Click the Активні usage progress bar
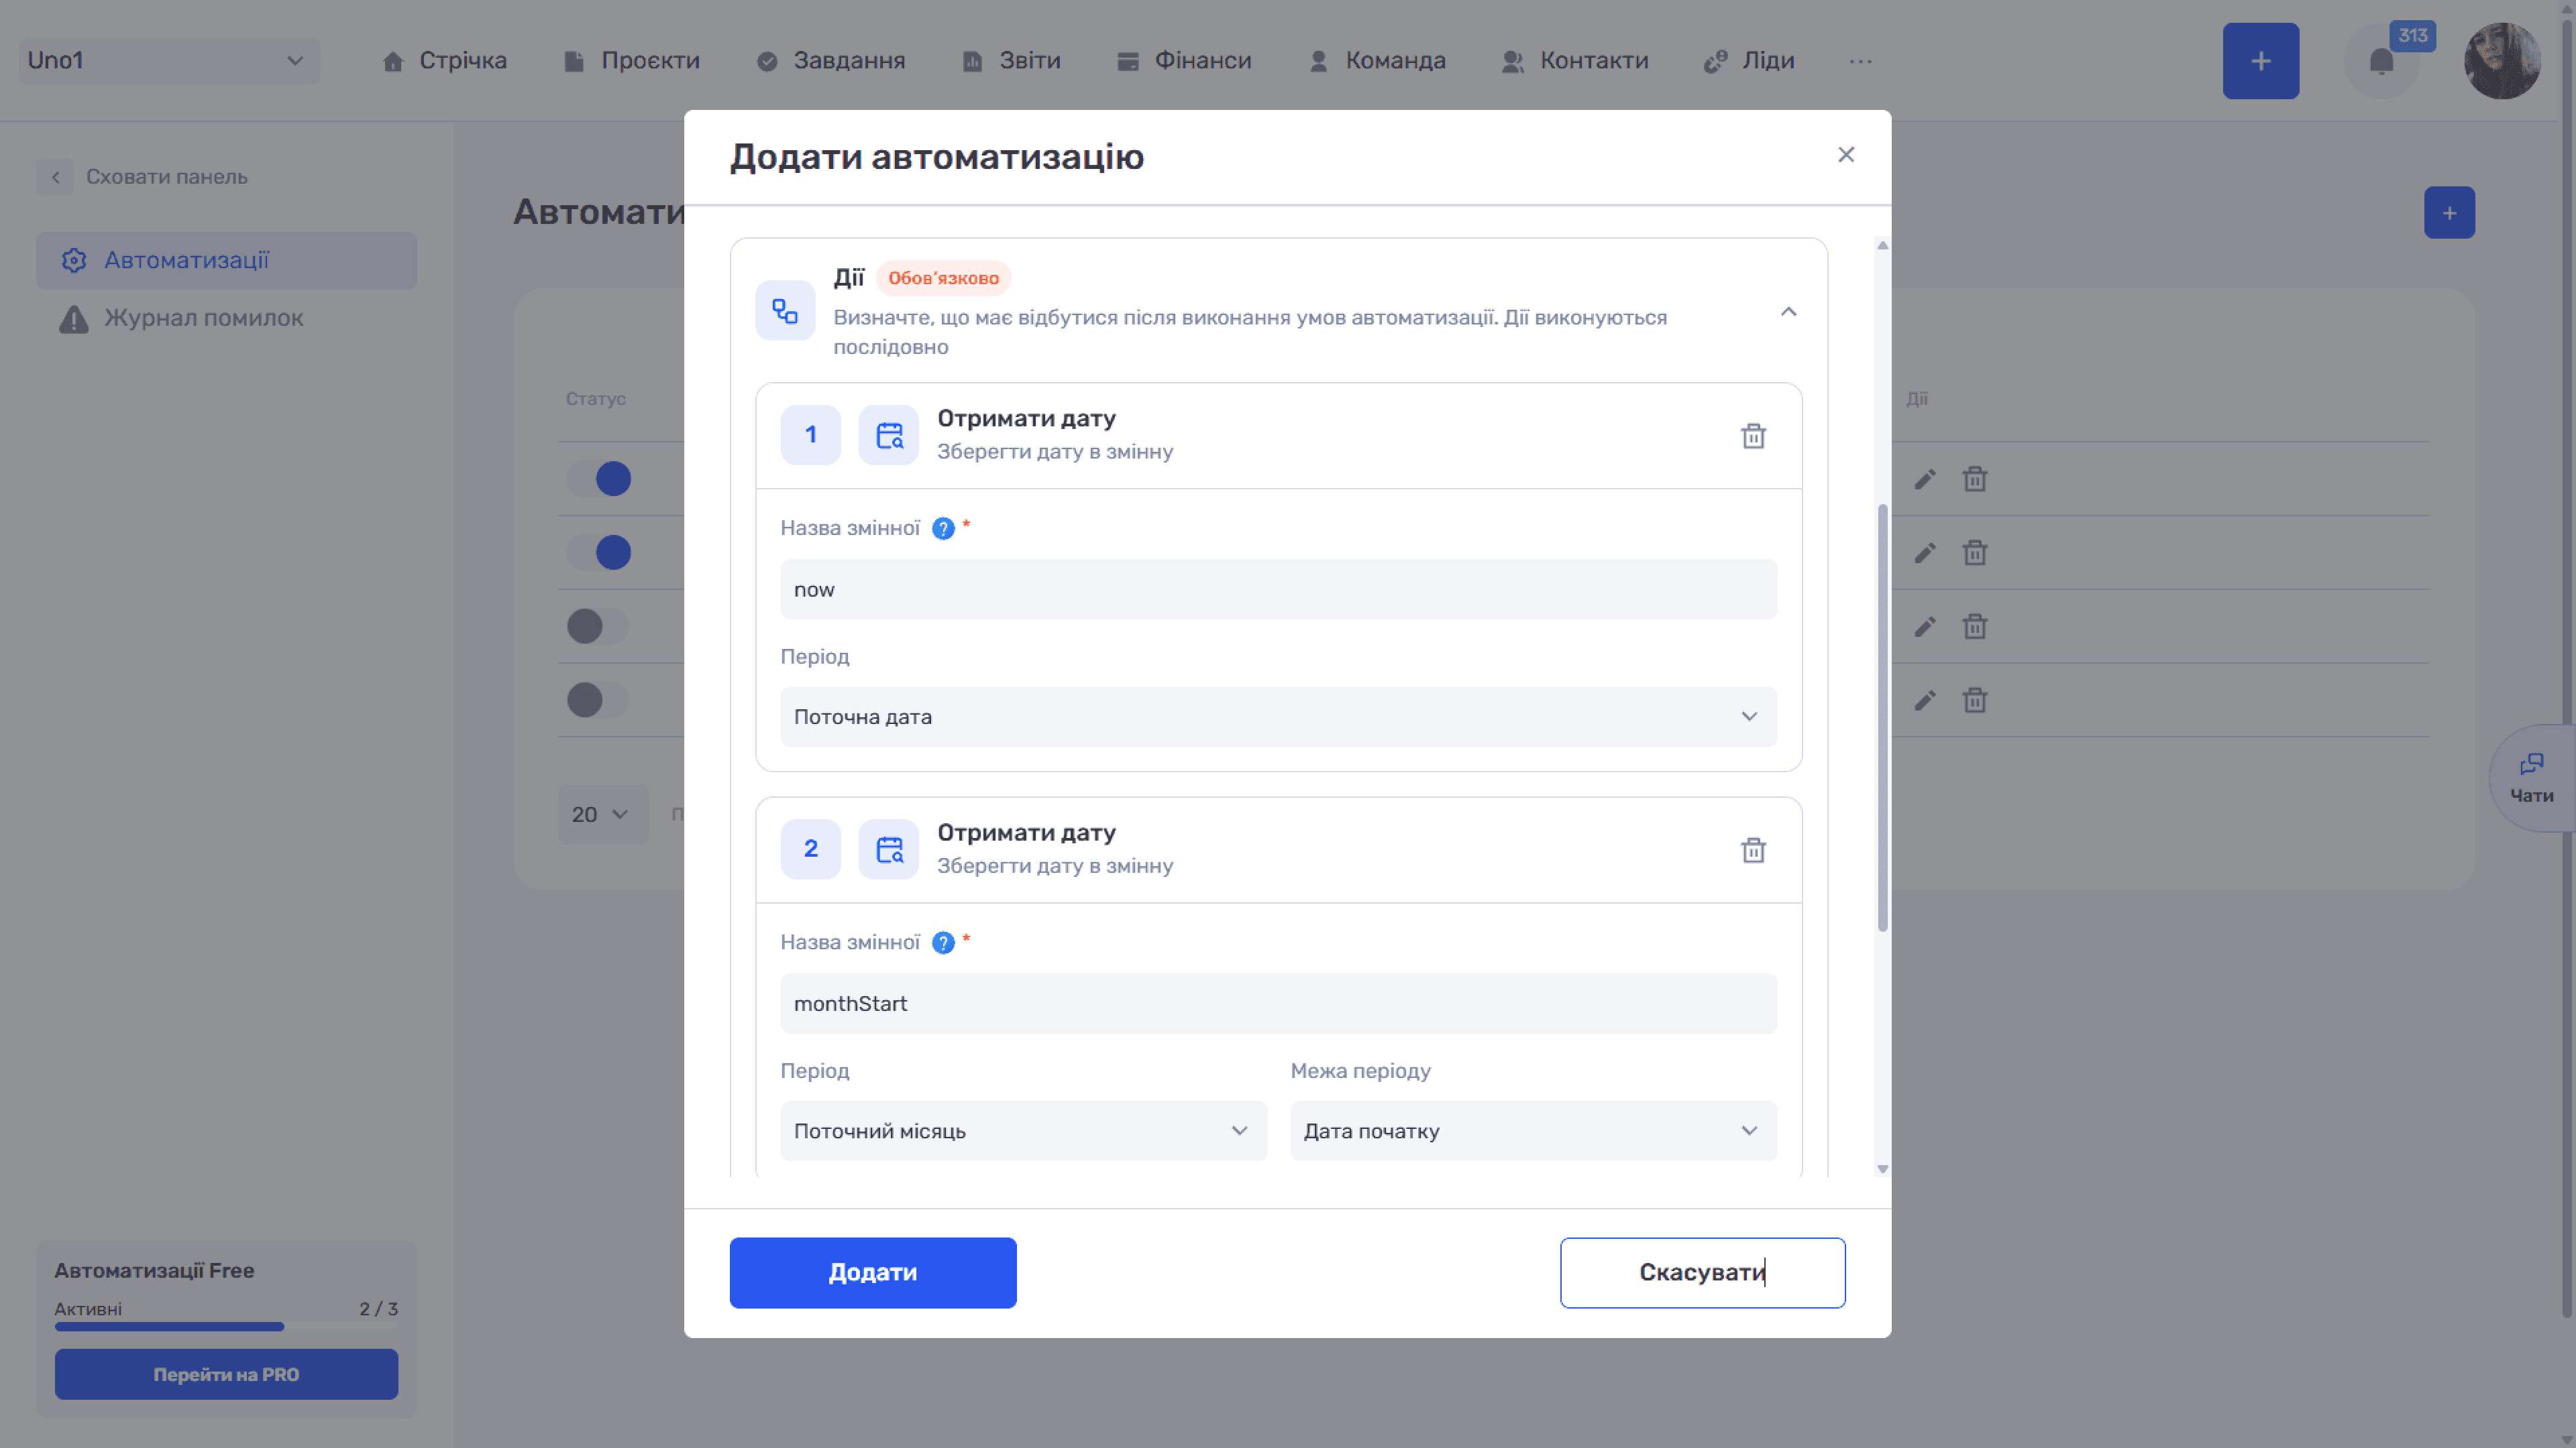This screenshot has height=1448, width=2576. 226,1327
